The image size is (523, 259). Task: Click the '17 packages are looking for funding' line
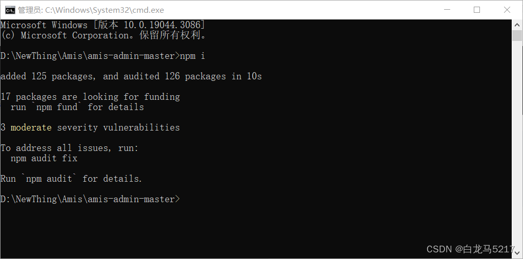point(90,97)
